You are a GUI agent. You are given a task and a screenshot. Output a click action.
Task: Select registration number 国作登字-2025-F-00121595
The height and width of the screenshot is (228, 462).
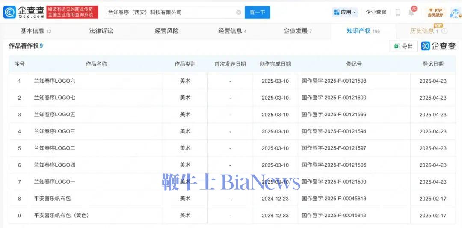point(334,165)
